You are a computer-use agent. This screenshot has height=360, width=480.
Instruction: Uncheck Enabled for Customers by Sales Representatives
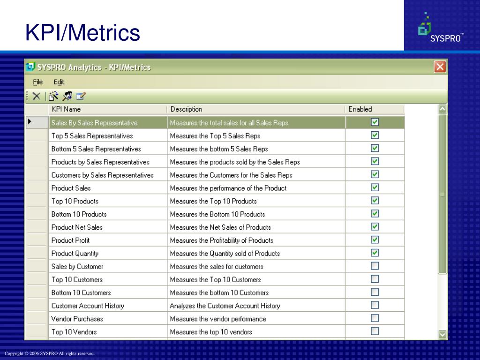tap(375, 174)
